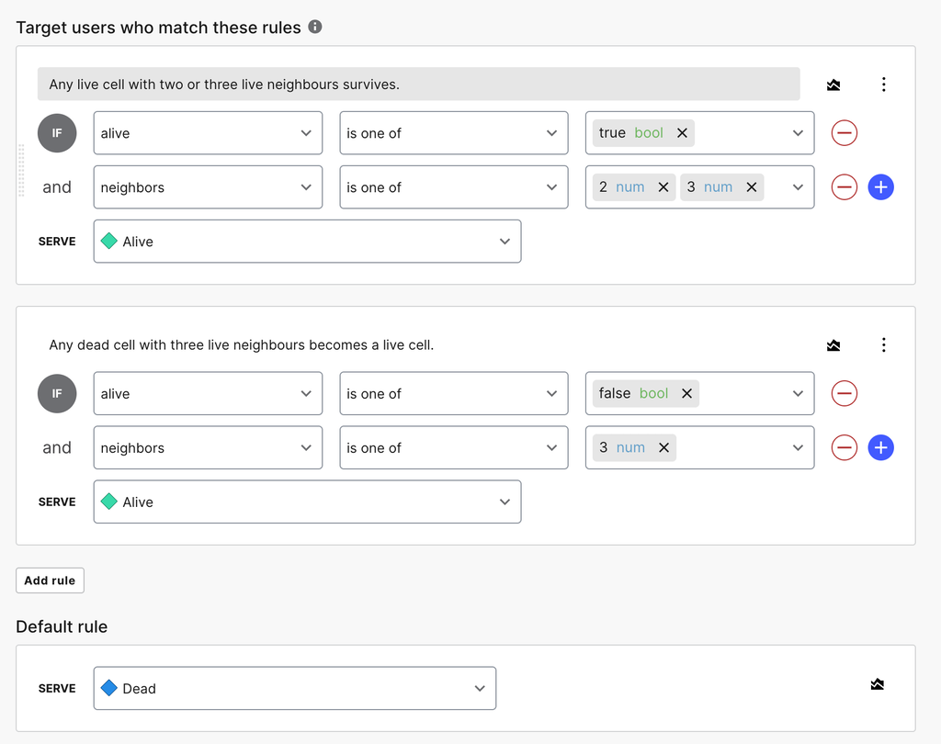The height and width of the screenshot is (744, 941).
Task: Edit the 'two or three live neighbours survives' description
Action: pos(418,85)
